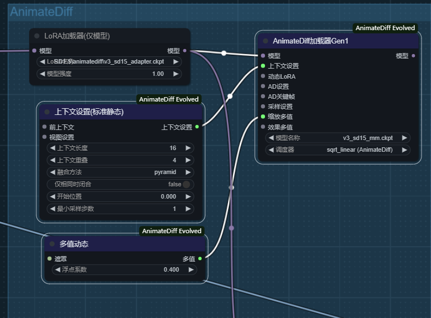Increase 浮点系数 with the right arrow

pyautogui.click(x=191, y=269)
